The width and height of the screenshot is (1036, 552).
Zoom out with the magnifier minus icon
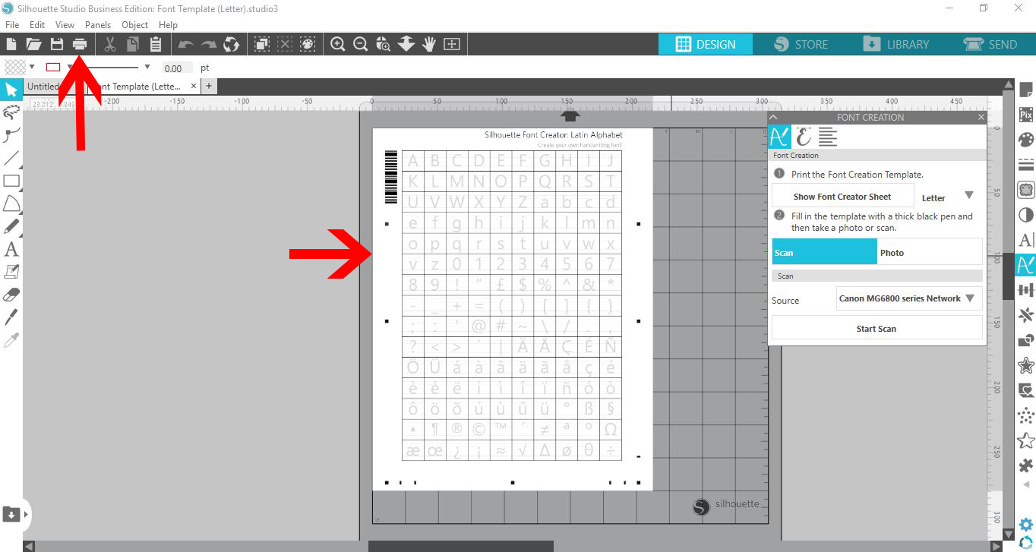click(361, 44)
